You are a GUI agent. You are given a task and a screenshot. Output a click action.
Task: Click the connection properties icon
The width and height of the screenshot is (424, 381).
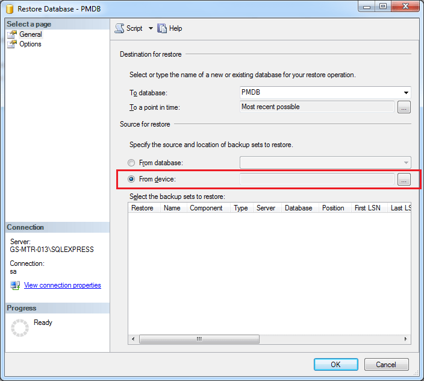point(15,285)
